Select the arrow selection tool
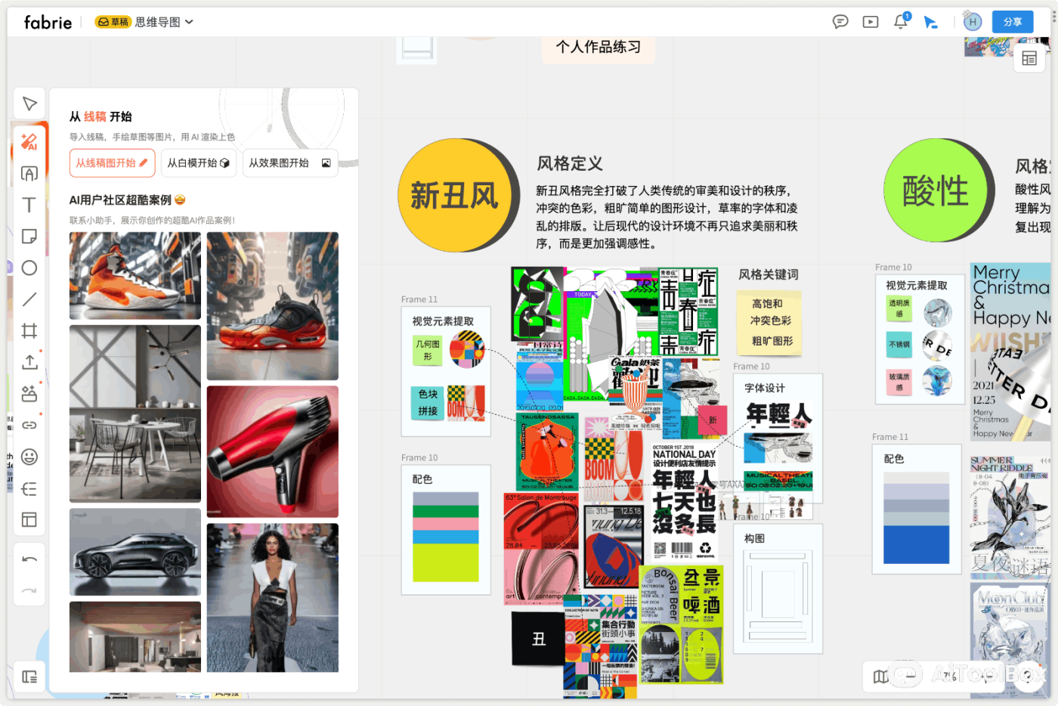1058x706 pixels. click(29, 104)
